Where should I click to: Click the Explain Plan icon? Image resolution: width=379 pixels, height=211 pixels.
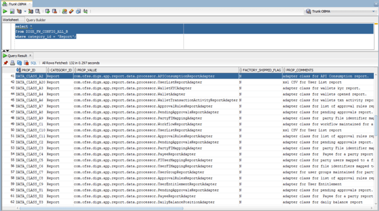coord(19,11)
